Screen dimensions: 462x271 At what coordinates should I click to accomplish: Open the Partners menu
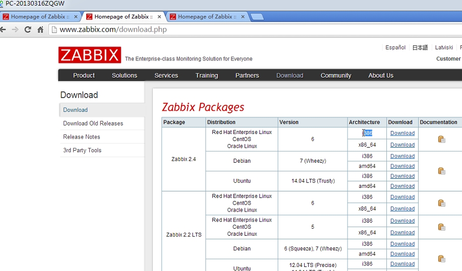[247, 76]
